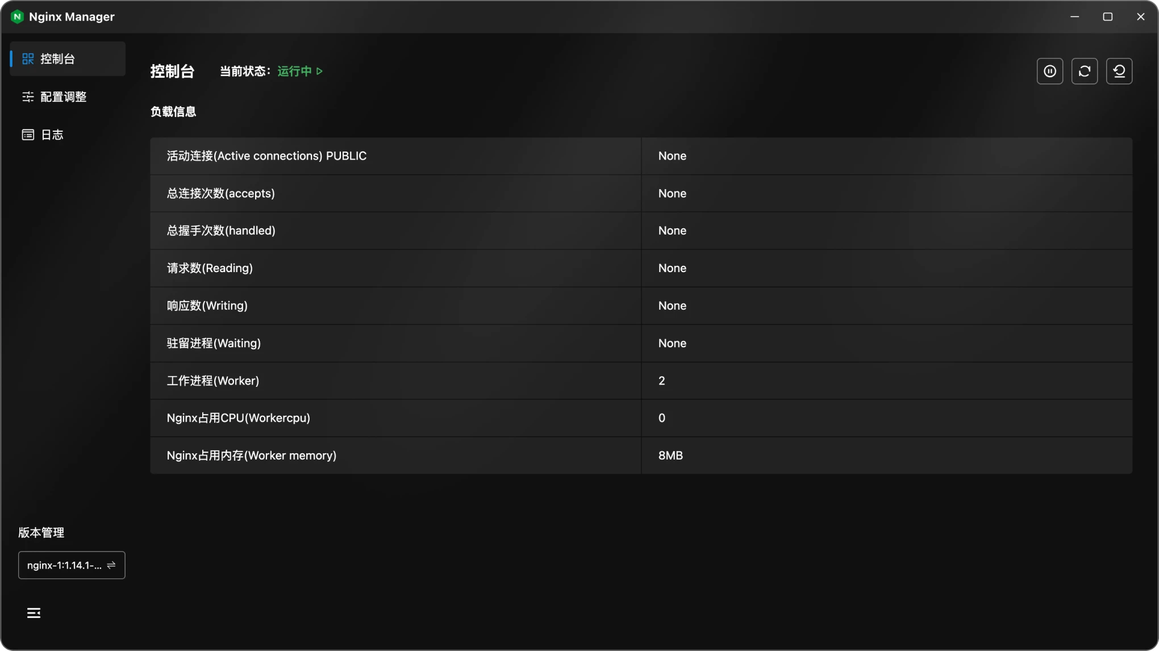Minimize the Nginx Manager window
The image size is (1159, 651).
point(1074,16)
